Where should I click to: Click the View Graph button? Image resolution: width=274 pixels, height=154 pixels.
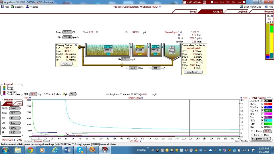pos(193,72)
